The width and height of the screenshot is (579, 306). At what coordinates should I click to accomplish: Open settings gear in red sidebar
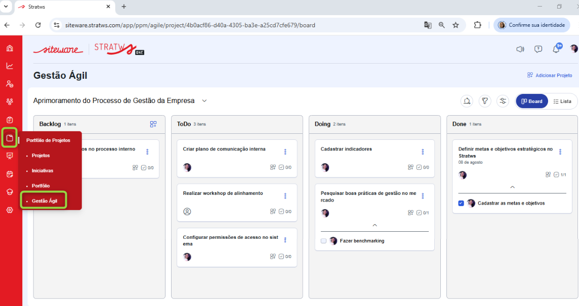pyautogui.click(x=10, y=210)
